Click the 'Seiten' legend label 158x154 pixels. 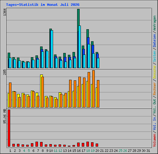pyautogui.click(x=155, y=56)
